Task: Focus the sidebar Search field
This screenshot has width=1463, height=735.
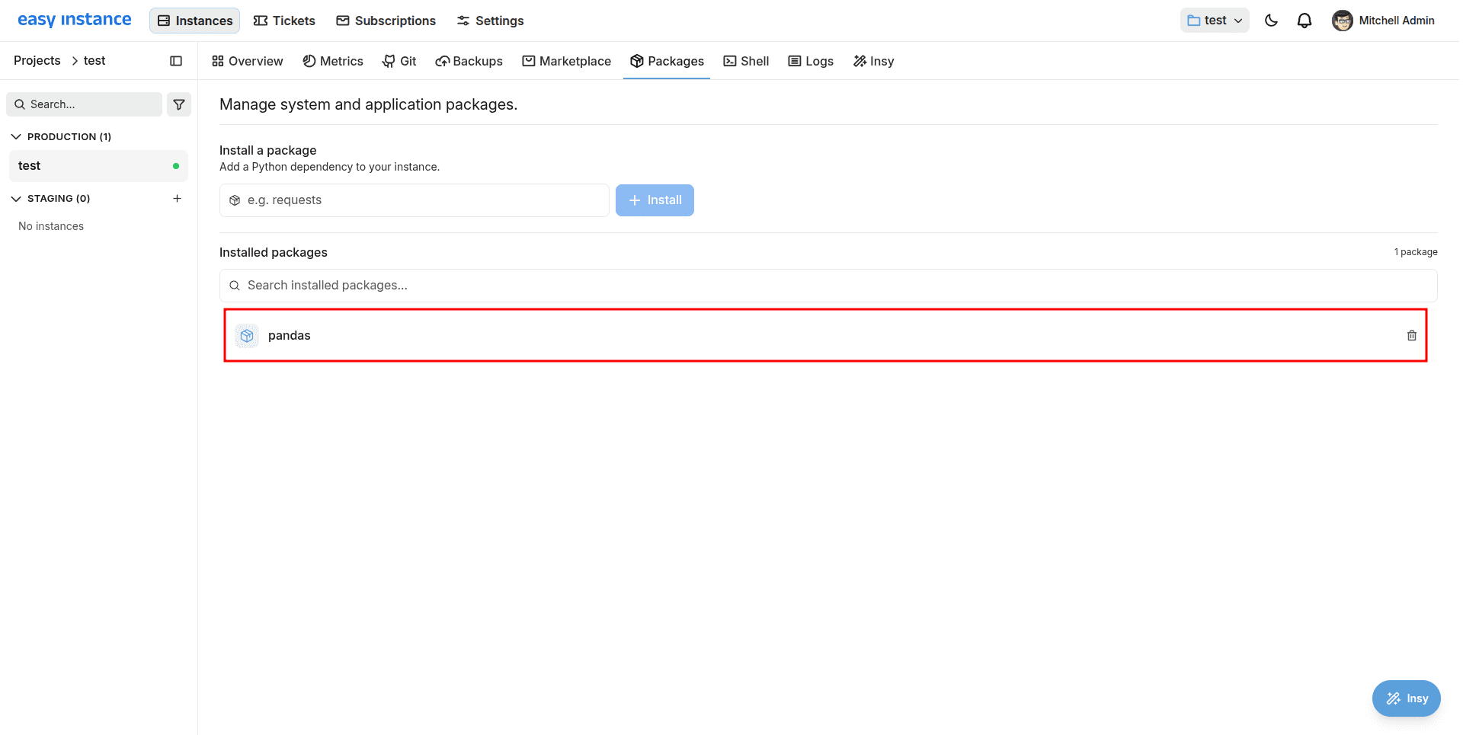Action: click(x=85, y=104)
